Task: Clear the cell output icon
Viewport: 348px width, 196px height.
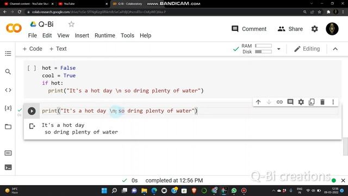Action: 32,126
